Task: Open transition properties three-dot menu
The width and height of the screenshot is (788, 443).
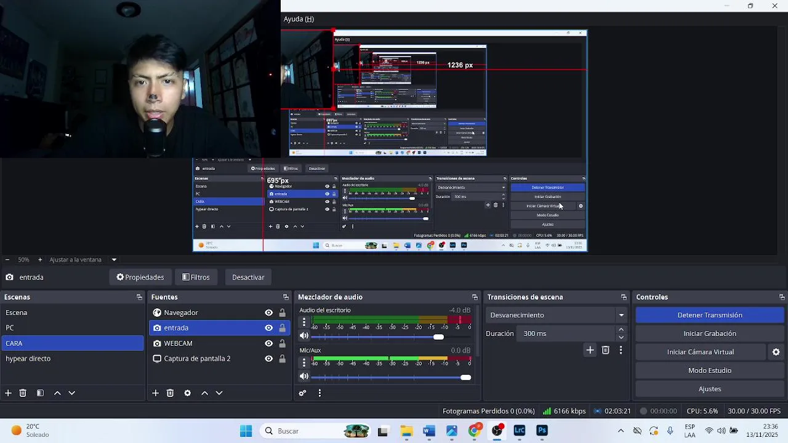Action: (x=621, y=350)
